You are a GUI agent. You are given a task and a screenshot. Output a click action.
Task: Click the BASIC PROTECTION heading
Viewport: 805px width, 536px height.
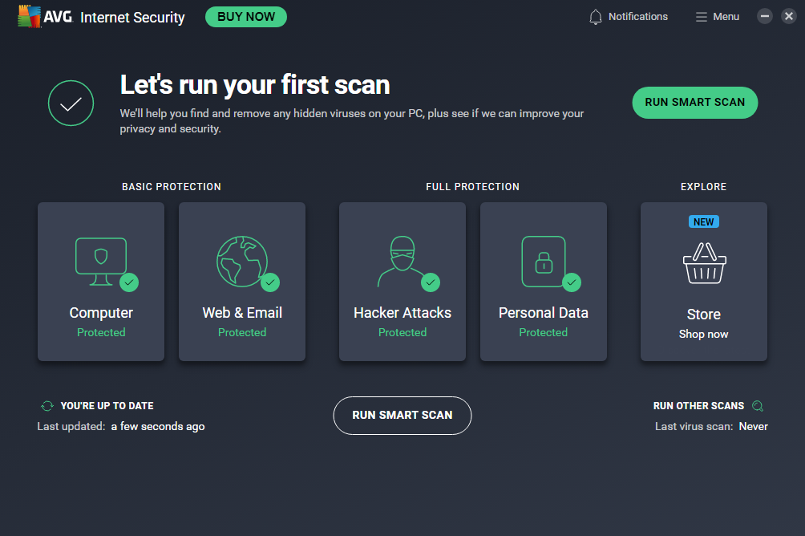172,186
